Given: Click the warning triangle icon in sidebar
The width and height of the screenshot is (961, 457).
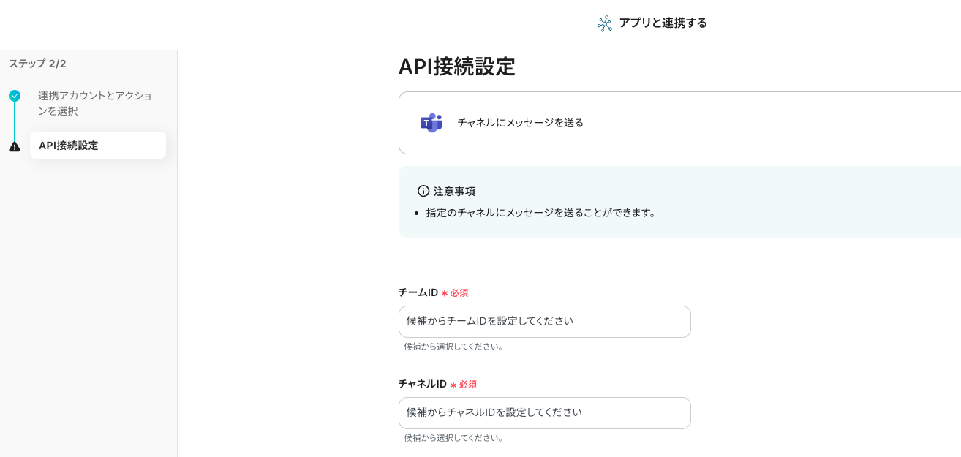Looking at the screenshot, I should pos(15,146).
